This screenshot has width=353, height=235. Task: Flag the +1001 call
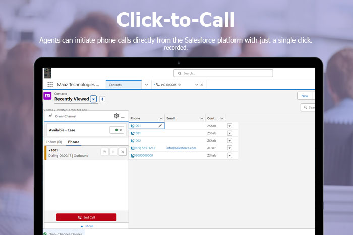104,152
